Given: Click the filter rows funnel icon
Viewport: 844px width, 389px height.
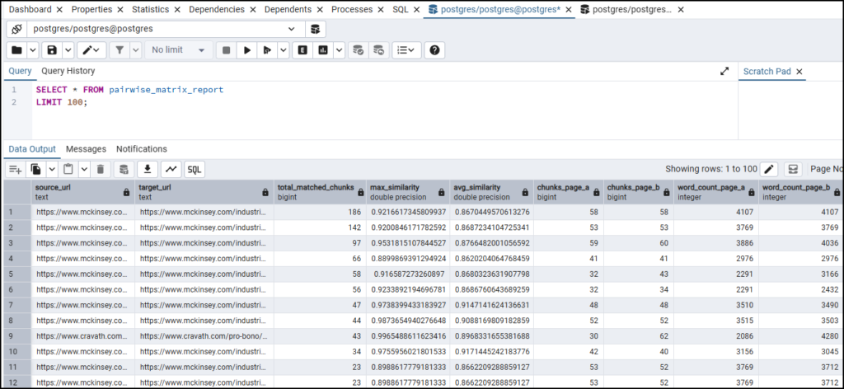Looking at the screenshot, I should pos(120,50).
